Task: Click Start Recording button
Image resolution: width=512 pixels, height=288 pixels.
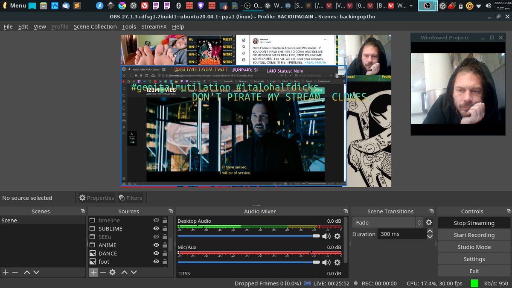Action: click(x=474, y=235)
